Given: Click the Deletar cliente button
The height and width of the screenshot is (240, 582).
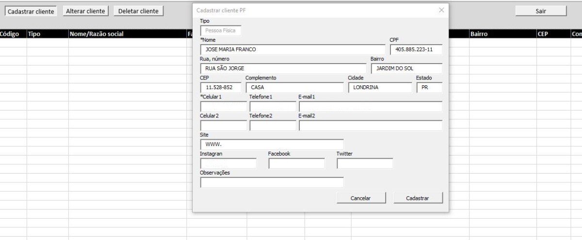Looking at the screenshot, I should point(138,11).
